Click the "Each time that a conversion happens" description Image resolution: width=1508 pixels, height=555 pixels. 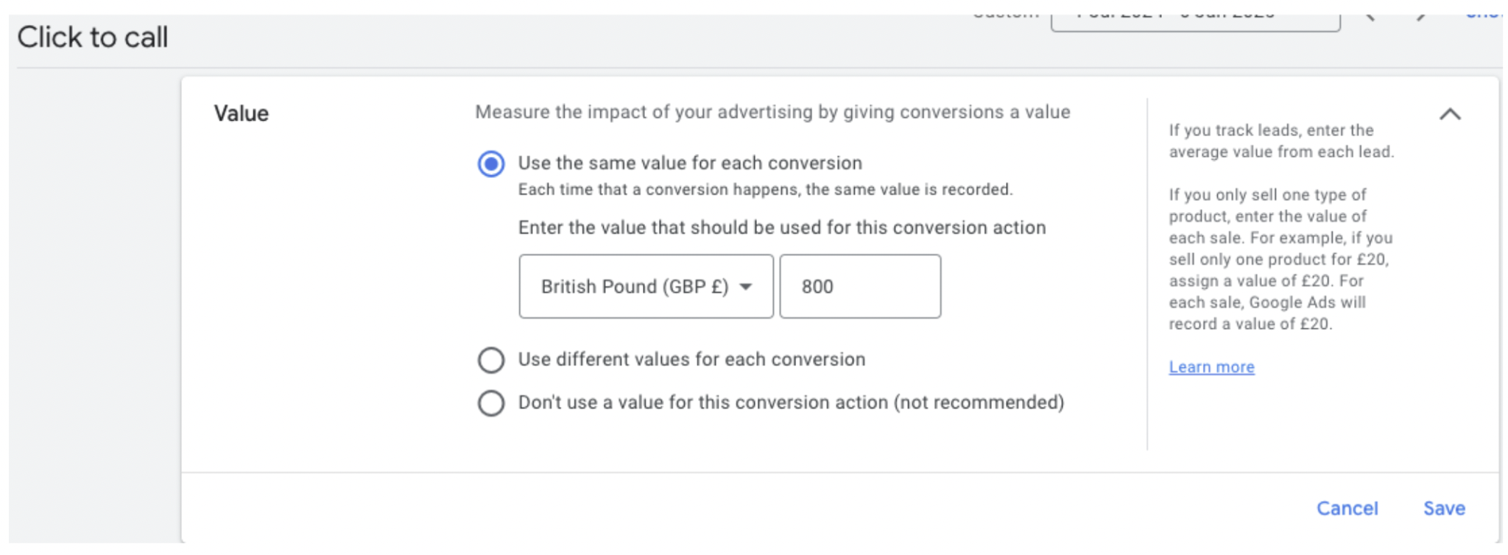click(x=765, y=190)
